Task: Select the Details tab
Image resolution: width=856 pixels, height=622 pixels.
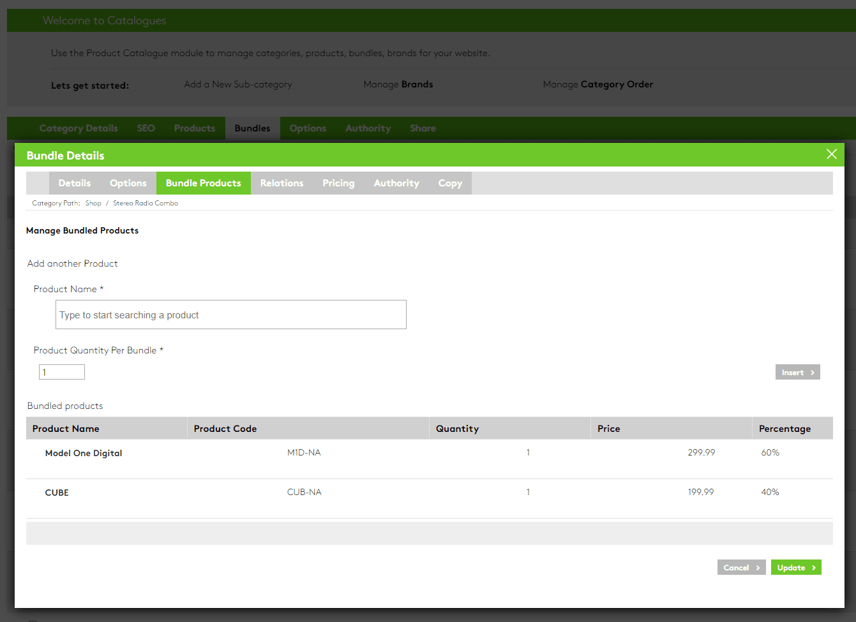Action: pos(74,183)
